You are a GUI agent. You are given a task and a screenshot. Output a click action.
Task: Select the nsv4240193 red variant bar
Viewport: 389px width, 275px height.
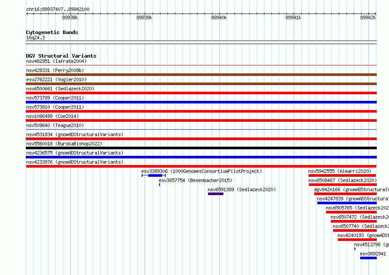pos(357,240)
